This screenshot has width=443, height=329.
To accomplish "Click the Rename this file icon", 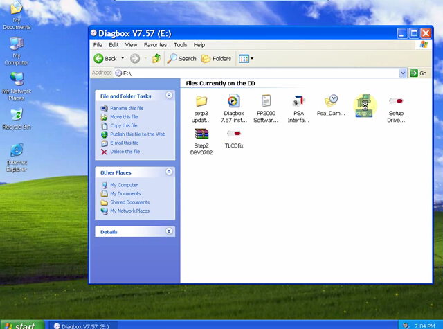I will [105, 108].
